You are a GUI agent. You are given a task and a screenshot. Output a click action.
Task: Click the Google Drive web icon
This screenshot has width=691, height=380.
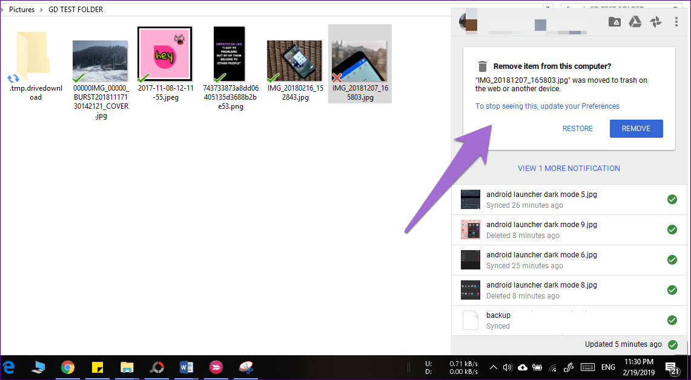pyautogui.click(x=635, y=22)
